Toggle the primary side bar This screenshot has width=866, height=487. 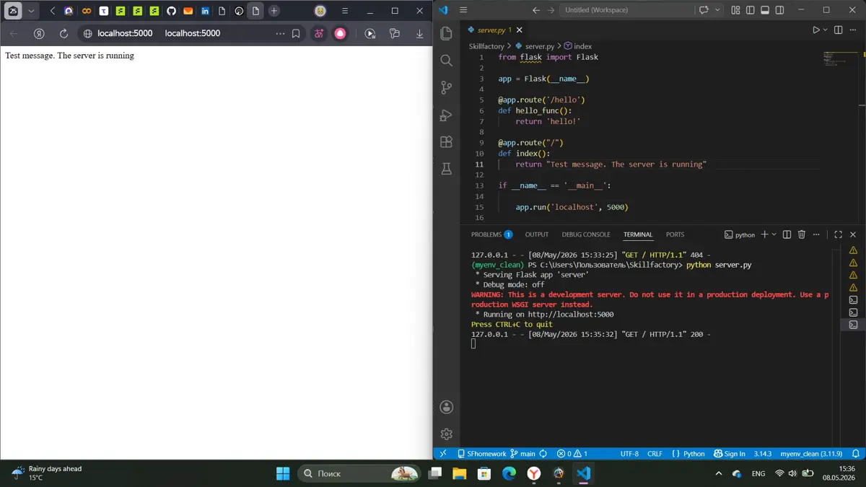coord(751,10)
